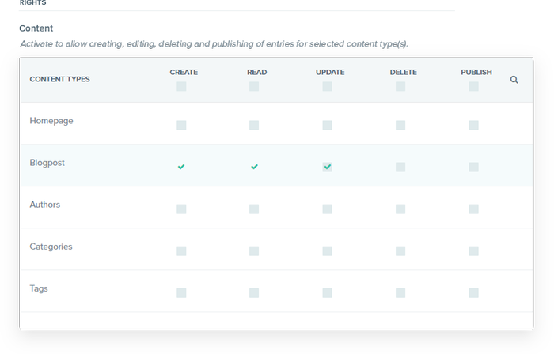Select the Blogpost content type label
554x354 pixels.
point(47,163)
